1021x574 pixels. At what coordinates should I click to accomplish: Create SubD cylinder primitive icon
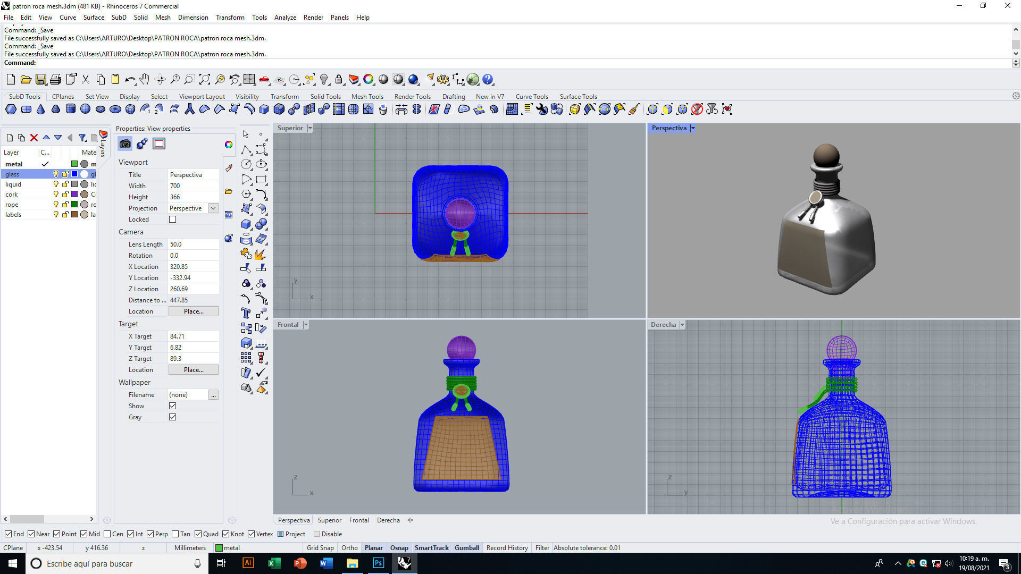click(x=70, y=109)
